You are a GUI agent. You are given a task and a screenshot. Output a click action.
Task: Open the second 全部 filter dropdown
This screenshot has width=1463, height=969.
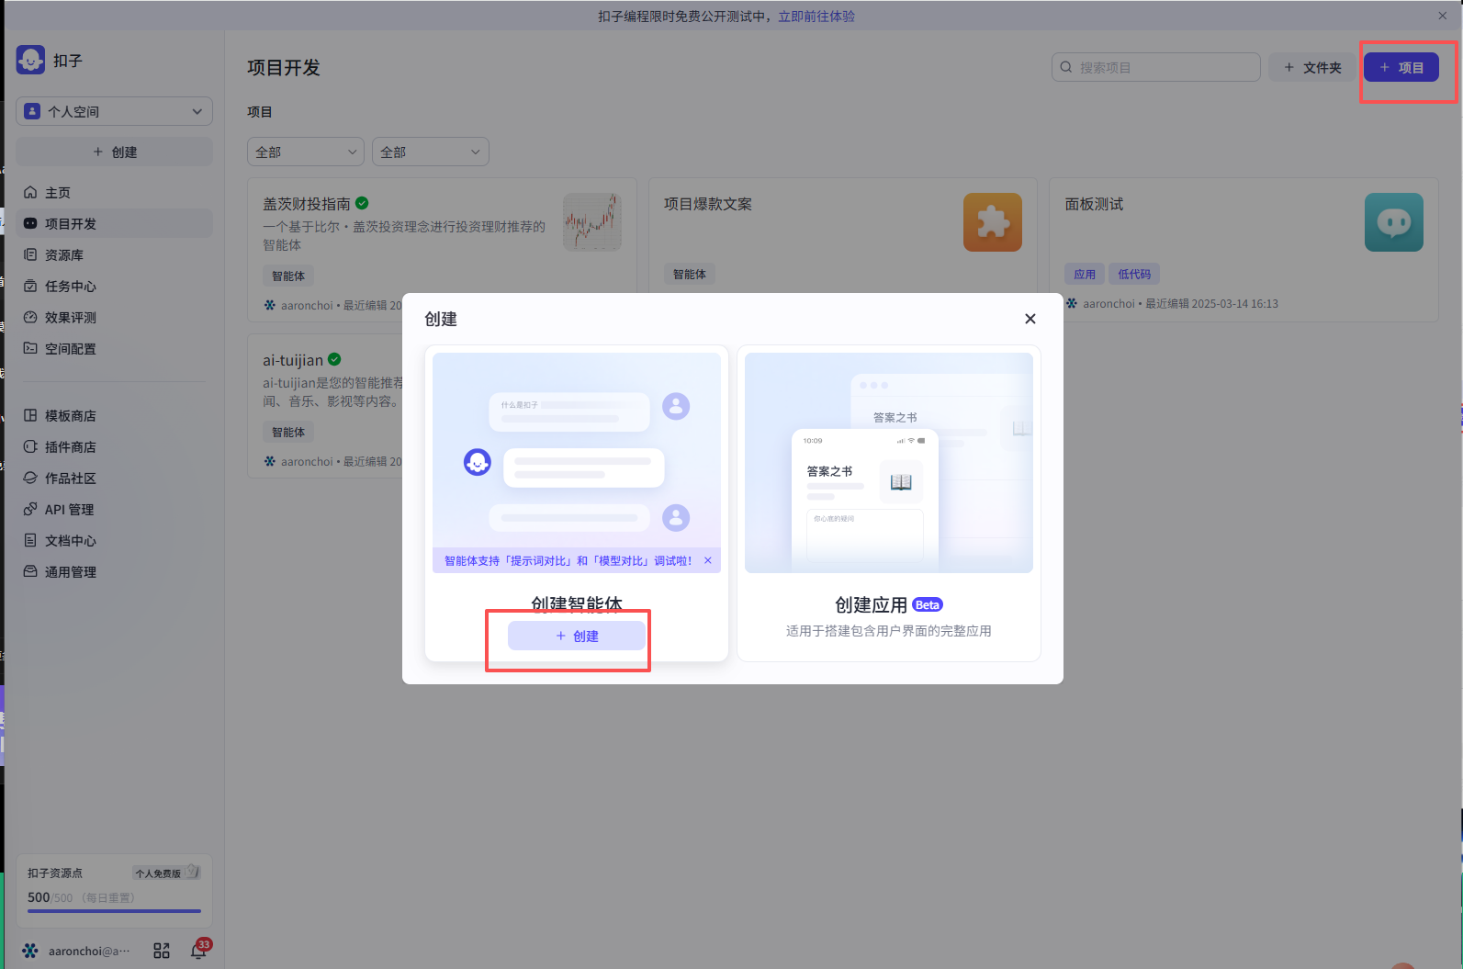pyautogui.click(x=430, y=152)
